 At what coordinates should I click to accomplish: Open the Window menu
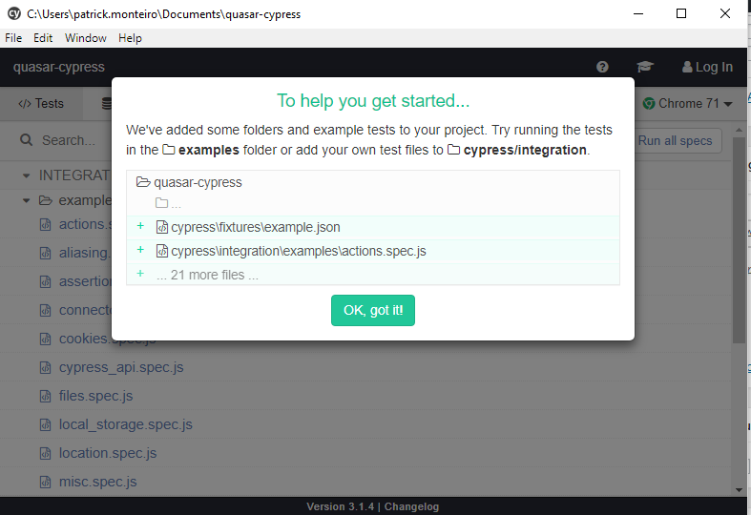tap(86, 38)
